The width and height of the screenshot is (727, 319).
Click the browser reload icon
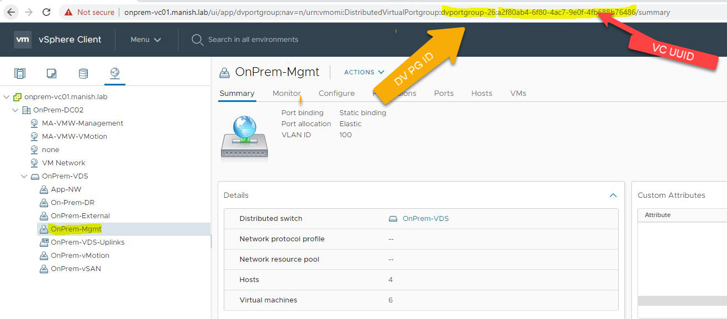(46, 12)
